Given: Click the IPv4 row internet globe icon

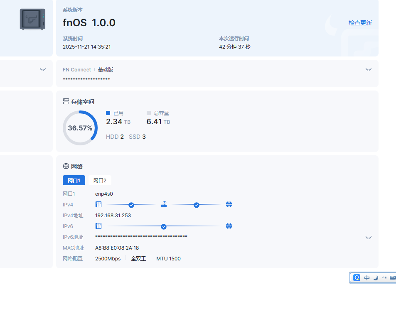Looking at the screenshot, I should click(229, 204).
